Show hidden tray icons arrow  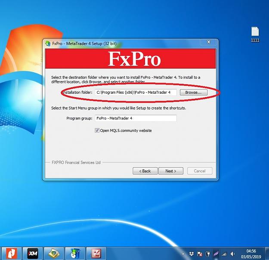183,254
